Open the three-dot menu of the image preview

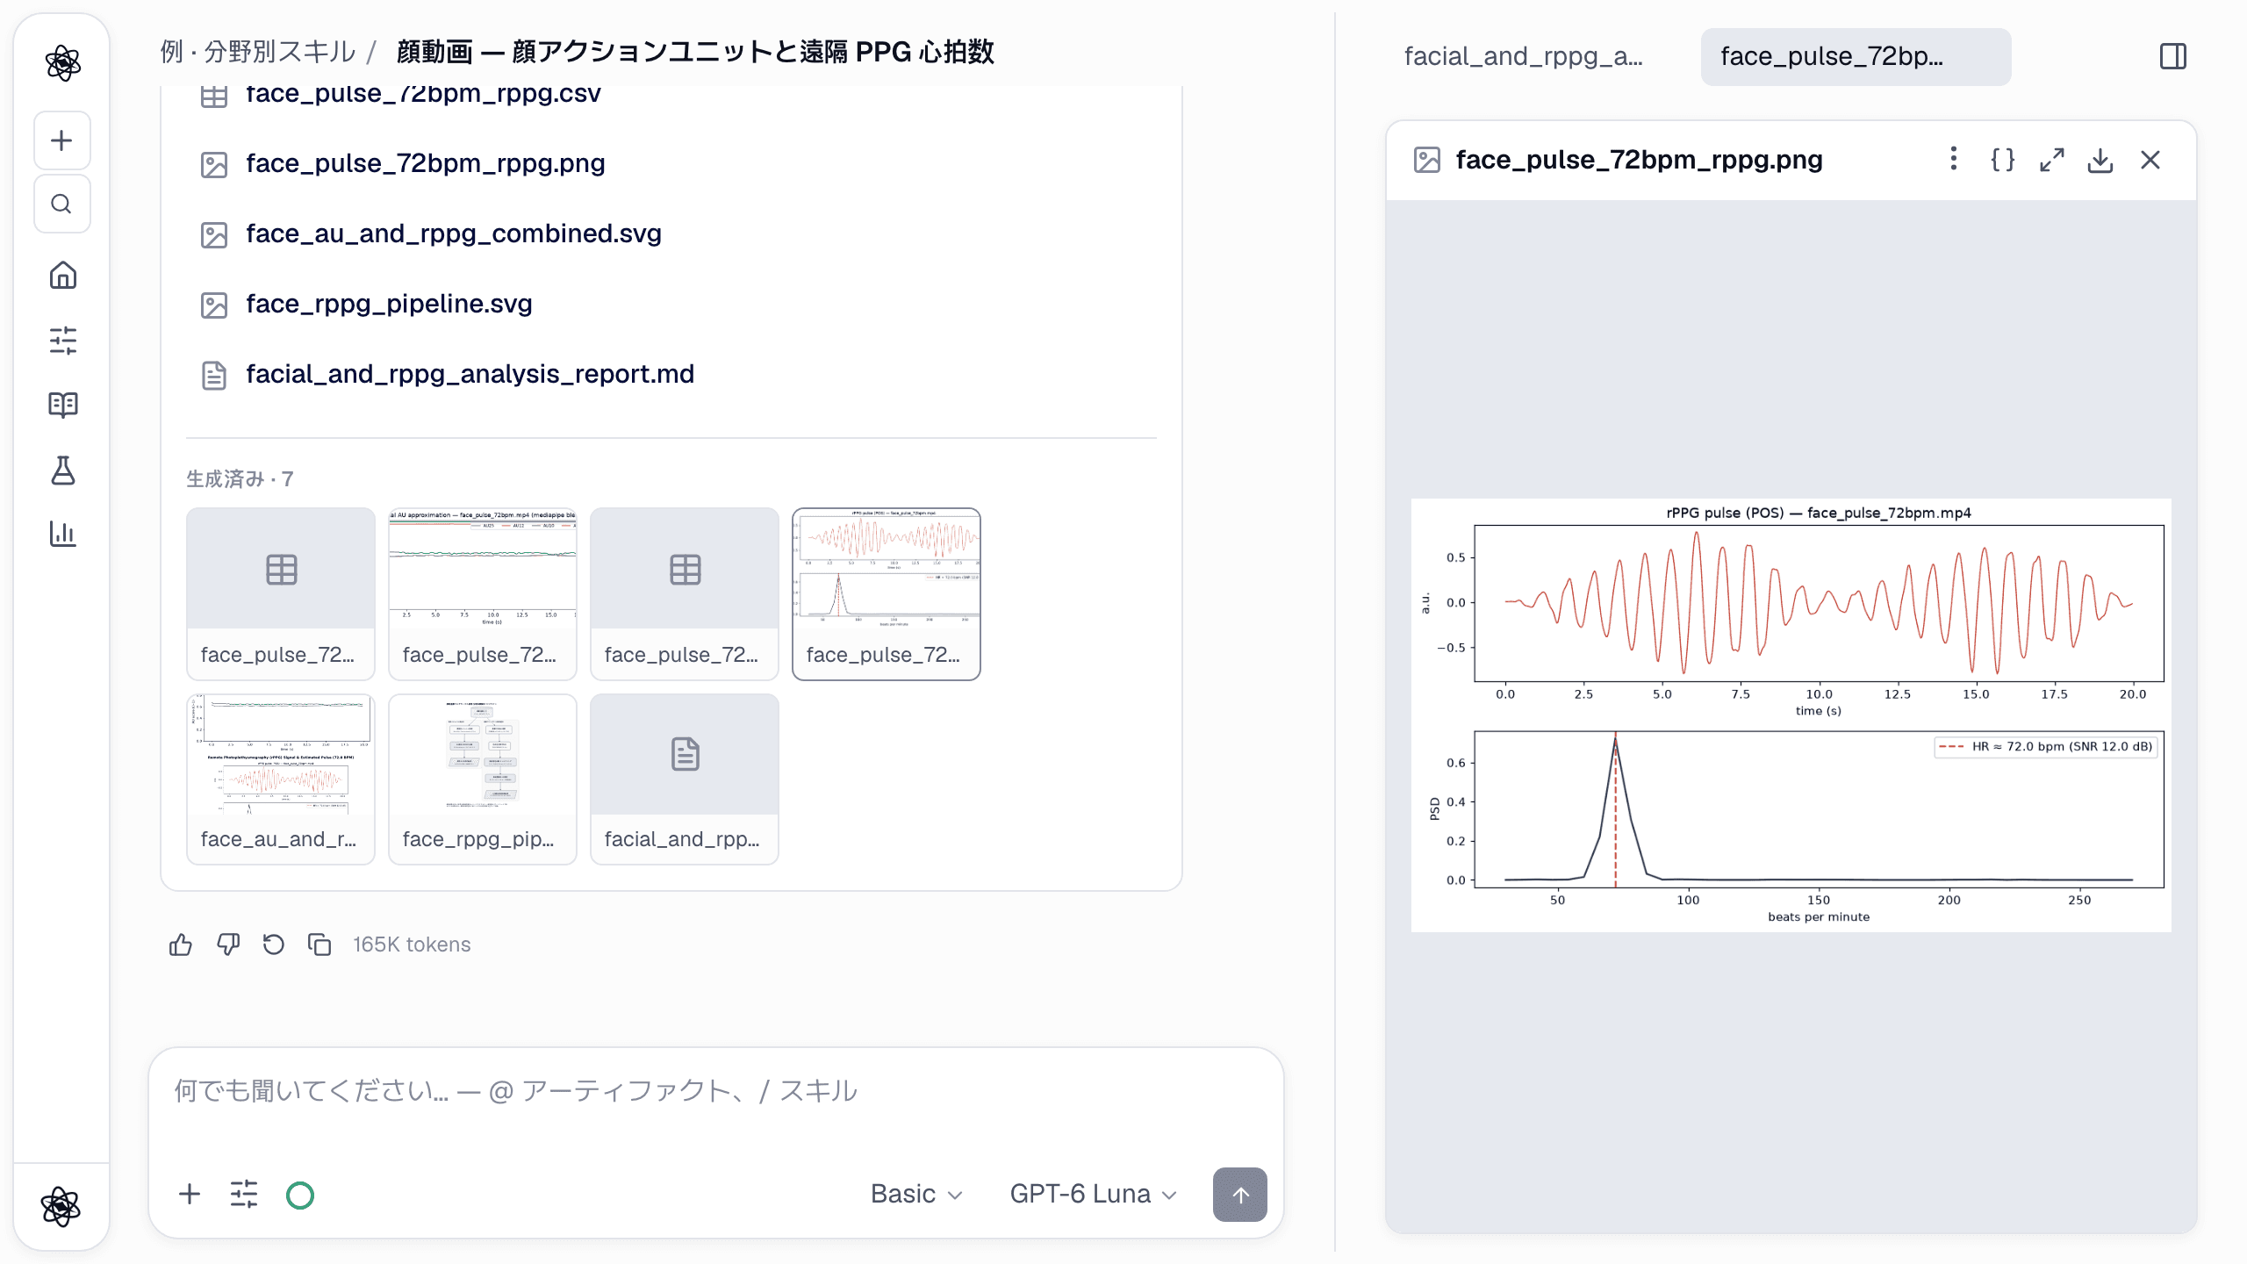[1953, 159]
